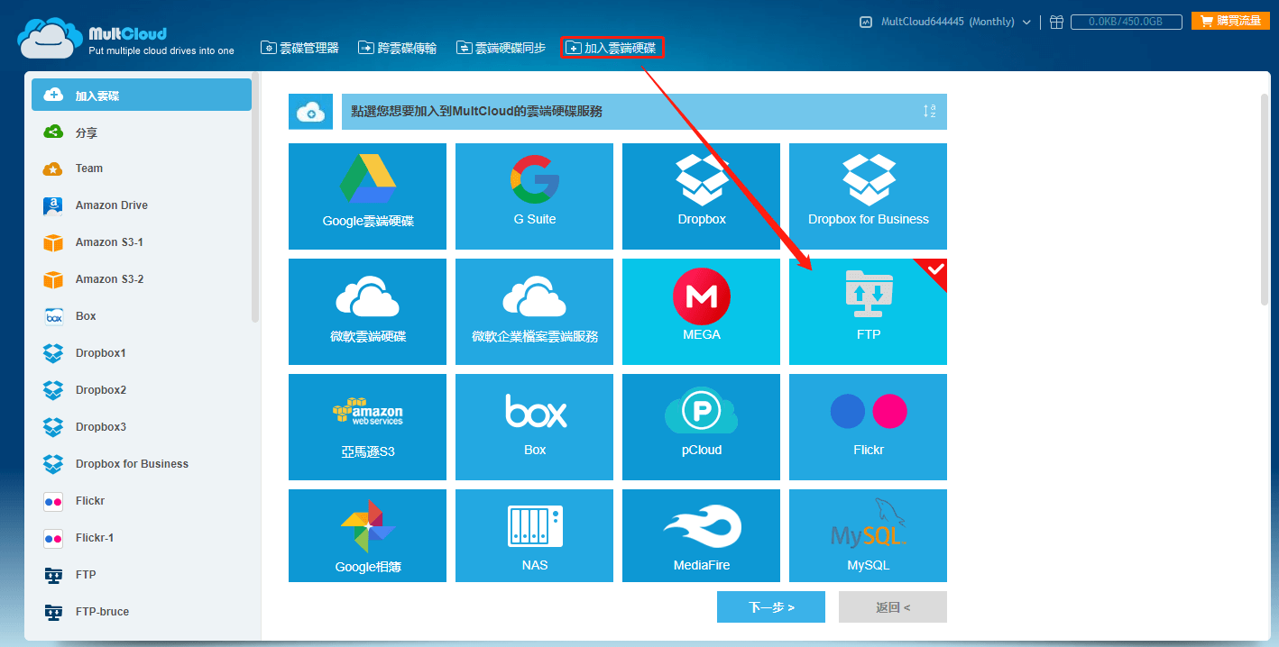Pick the Dropbox for Business tile
The width and height of the screenshot is (1279, 647).
coord(868,196)
